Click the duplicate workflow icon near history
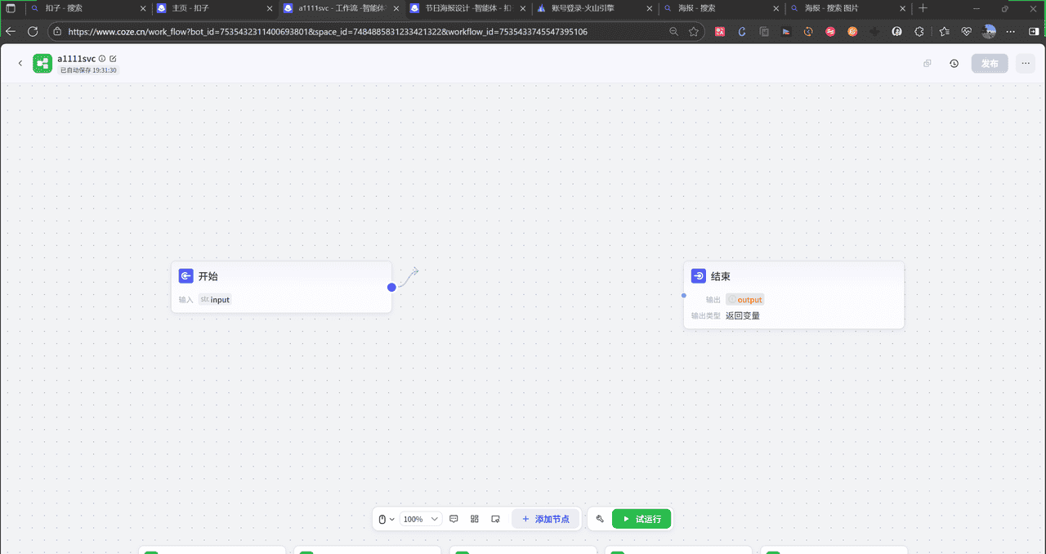The height and width of the screenshot is (554, 1046). tap(927, 64)
